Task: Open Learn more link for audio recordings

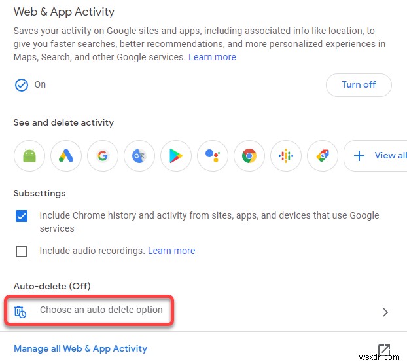Action: [x=171, y=251]
